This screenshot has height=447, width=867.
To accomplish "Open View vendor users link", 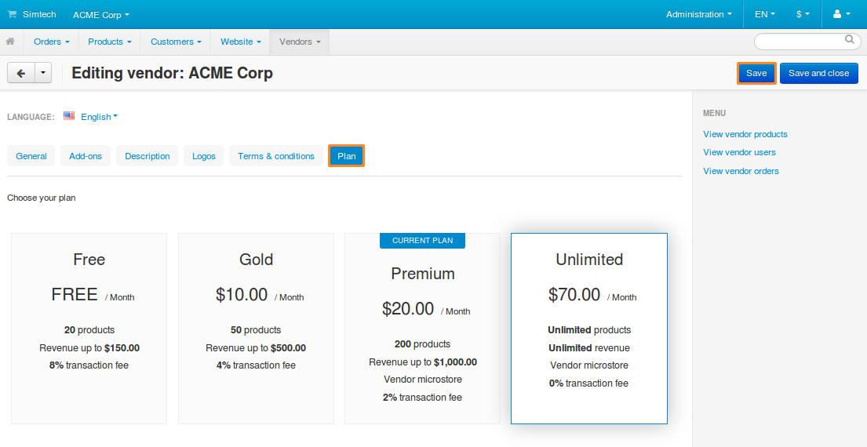I will (x=739, y=152).
